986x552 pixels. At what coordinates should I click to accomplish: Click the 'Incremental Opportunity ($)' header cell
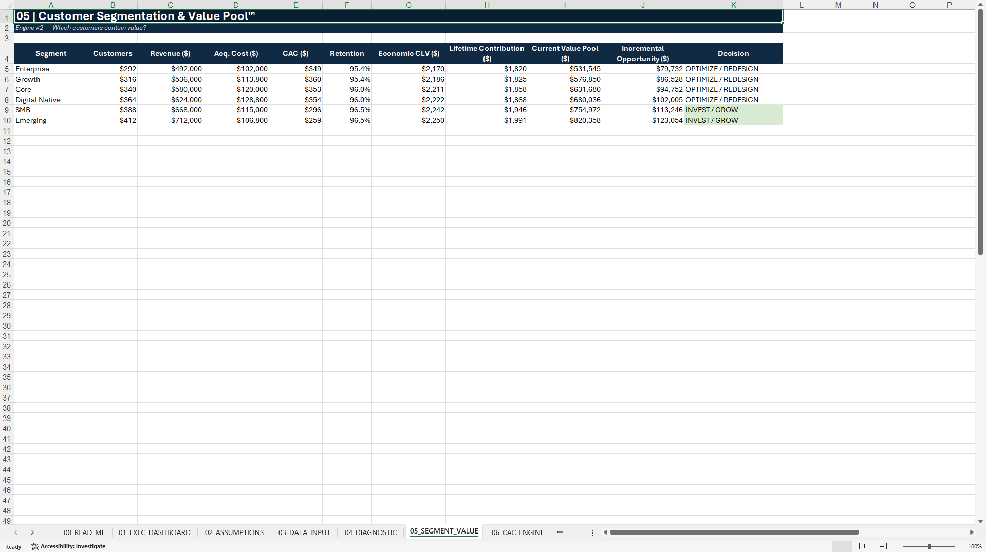coord(643,53)
